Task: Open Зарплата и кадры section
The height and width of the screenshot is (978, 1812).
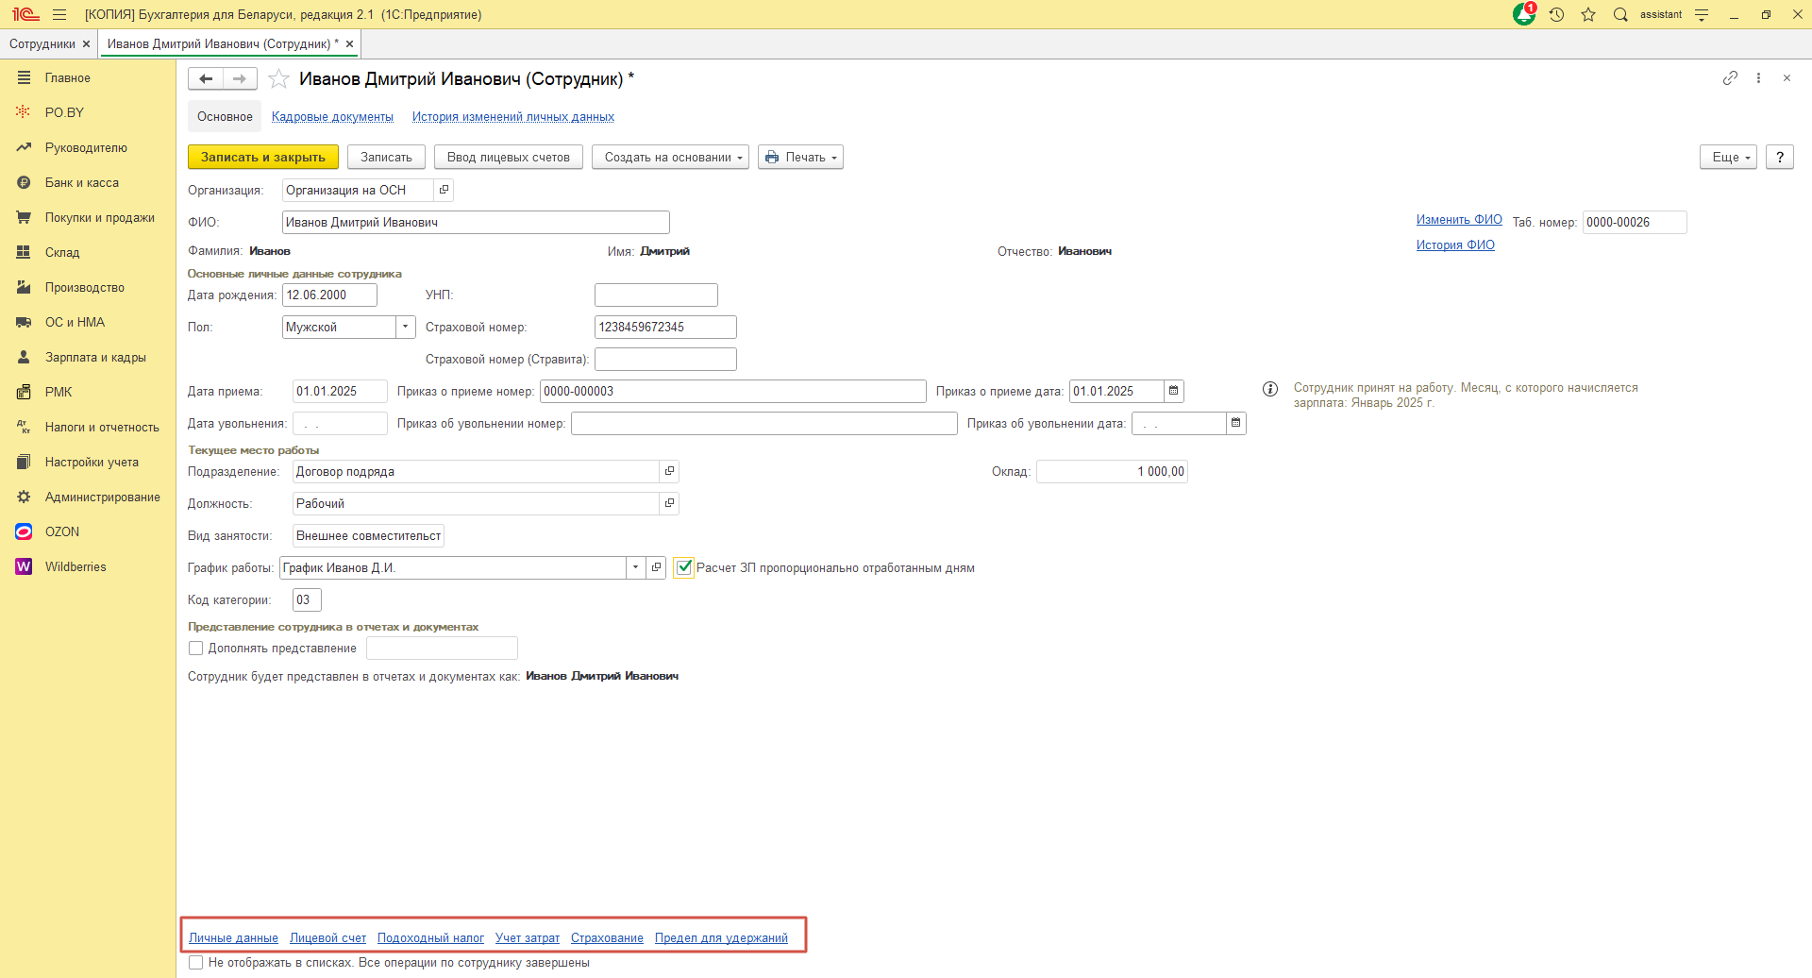Action: 95,358
